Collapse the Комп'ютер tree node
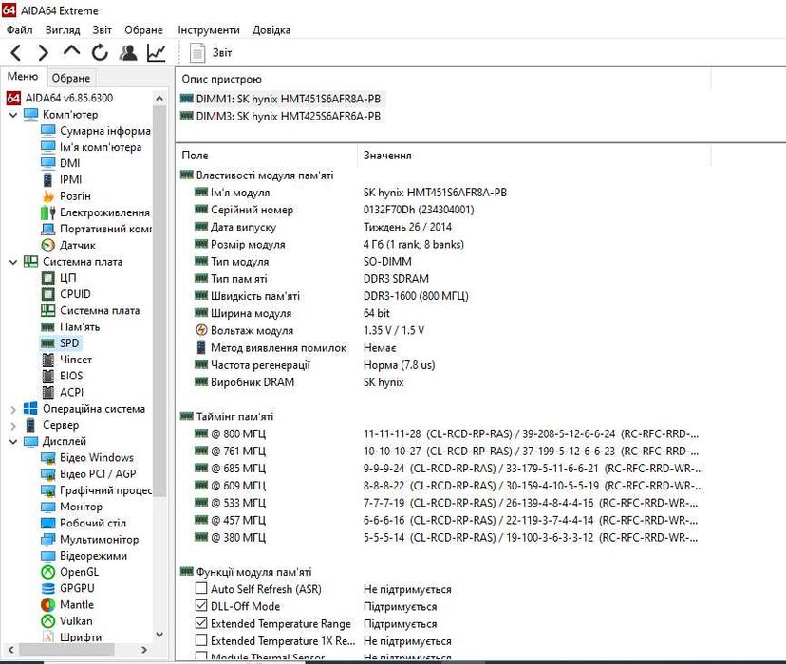This screenshot has height=664, width=786. [x=13, y=115]
